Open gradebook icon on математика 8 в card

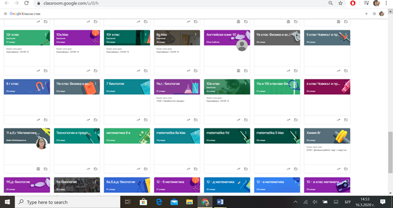click(x=138, y=169)
